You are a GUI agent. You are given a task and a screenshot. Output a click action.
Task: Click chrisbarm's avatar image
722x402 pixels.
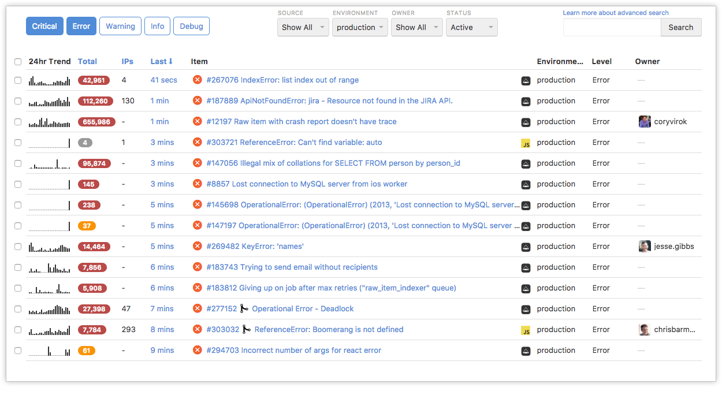coord(645,330)
